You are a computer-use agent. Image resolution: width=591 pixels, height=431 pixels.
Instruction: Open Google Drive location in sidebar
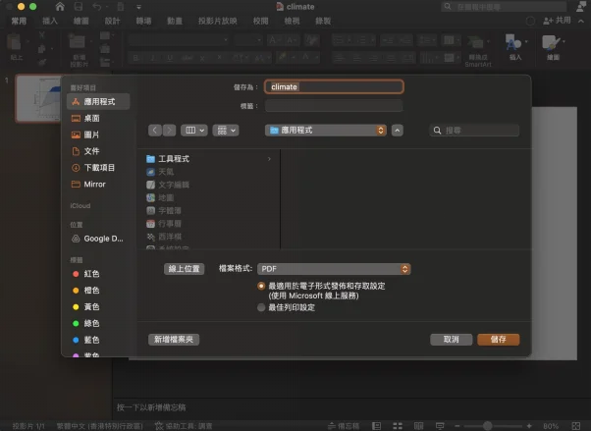click(x=98, y=239)
